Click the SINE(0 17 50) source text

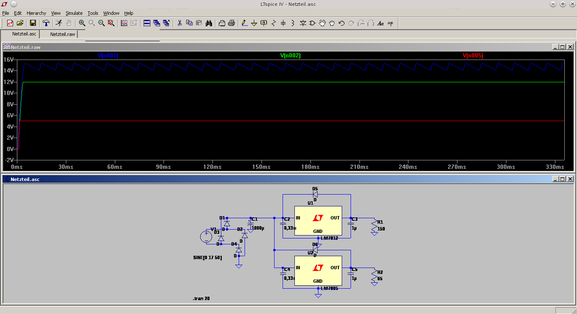tap(207, 257)
